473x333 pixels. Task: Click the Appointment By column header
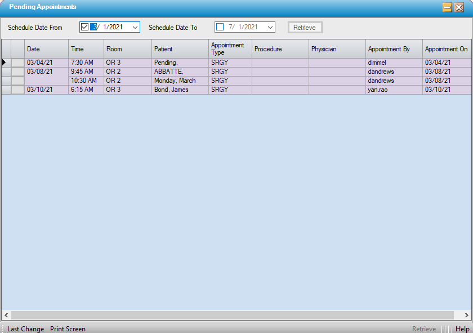394,49
